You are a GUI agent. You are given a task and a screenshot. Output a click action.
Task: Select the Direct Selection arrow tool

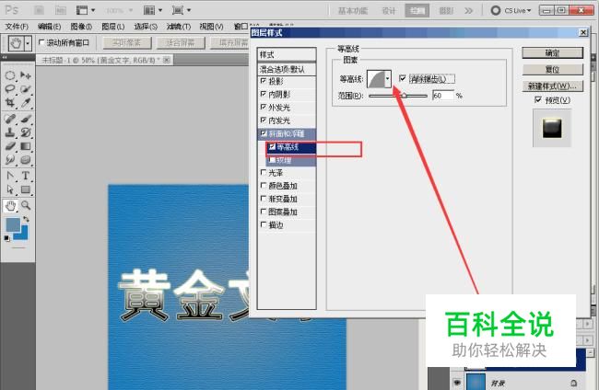pyautogui.click(x=10, y=189)
